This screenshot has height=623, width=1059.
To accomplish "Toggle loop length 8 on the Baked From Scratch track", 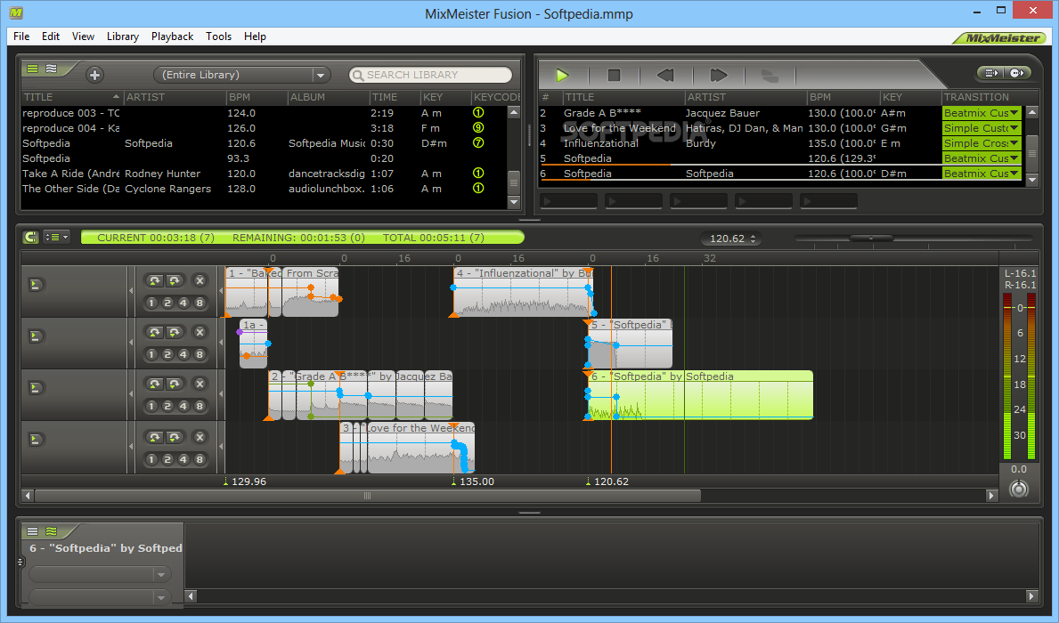I will [x=200, y=303].
